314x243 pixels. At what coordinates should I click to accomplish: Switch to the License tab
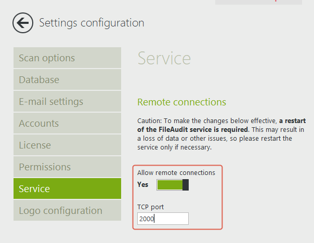[x=67, y=145]
